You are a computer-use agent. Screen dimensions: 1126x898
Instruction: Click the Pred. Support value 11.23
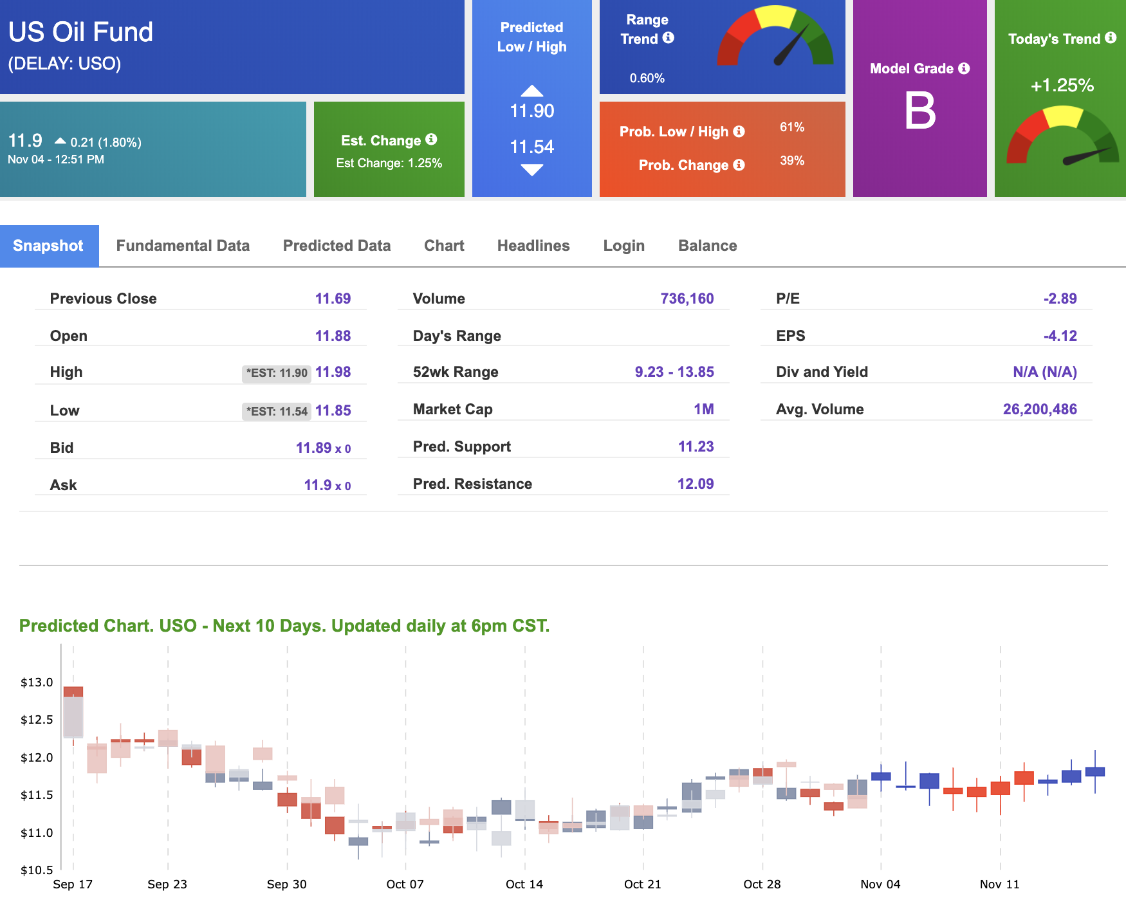pyautogui.click(x=696, y=446)
